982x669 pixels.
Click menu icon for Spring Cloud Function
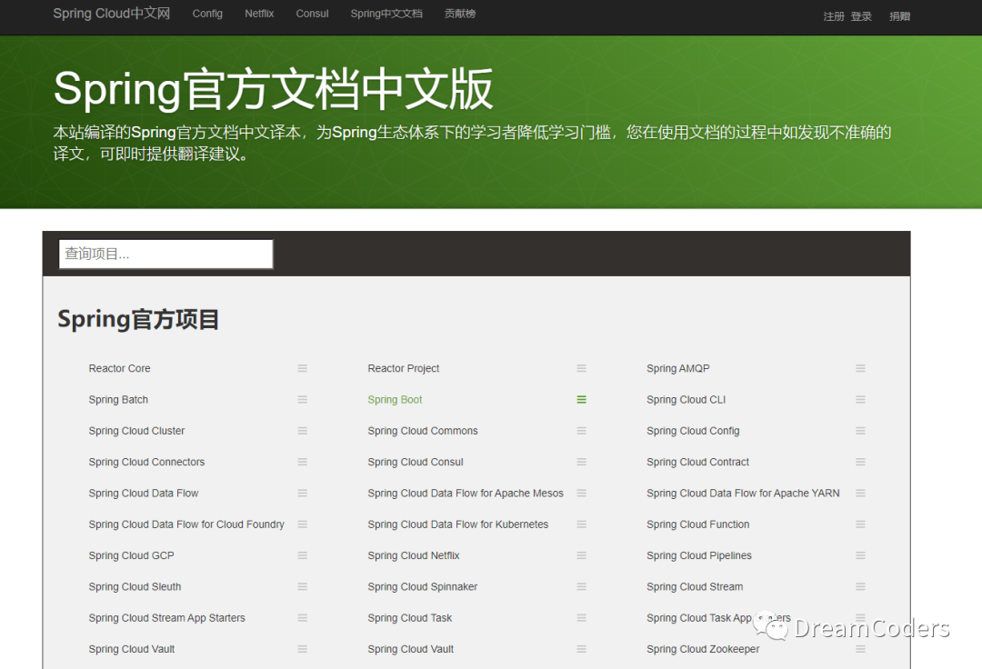[860, 524]
